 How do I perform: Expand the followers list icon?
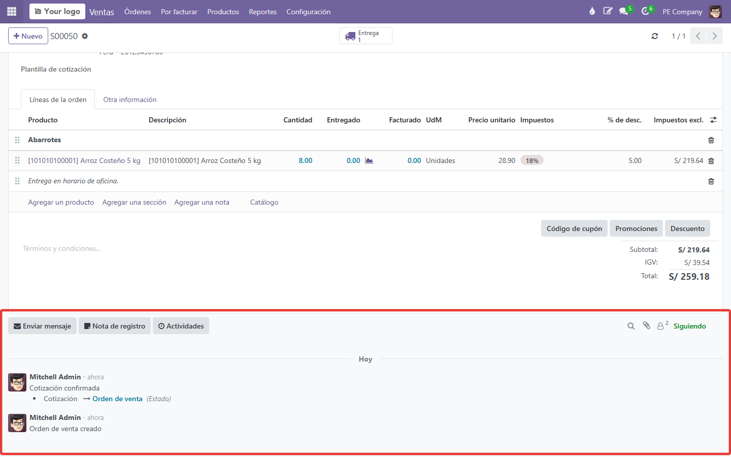tap(662, 325)
